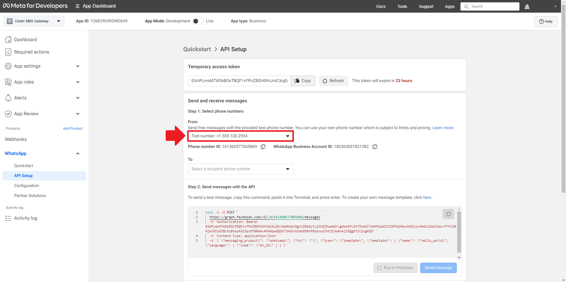Click the Learn more link
Viewport: 566px width, 282px height.
(x=443, y=128)
